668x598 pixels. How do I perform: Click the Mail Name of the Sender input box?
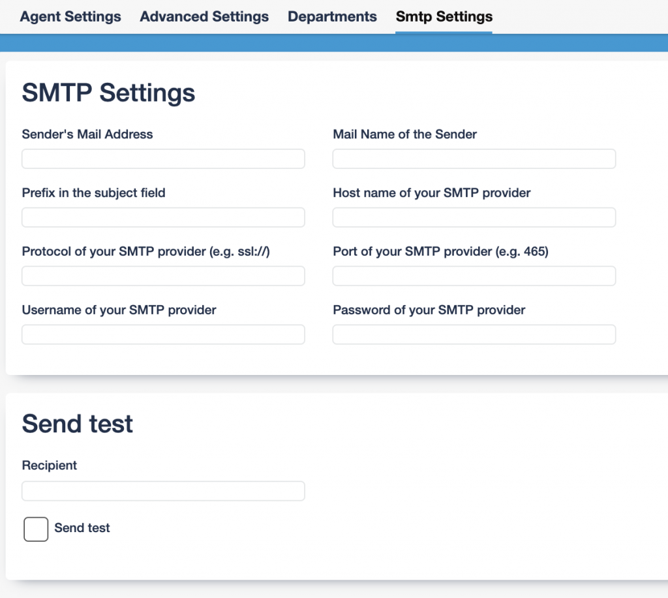[x=474, y=159]
